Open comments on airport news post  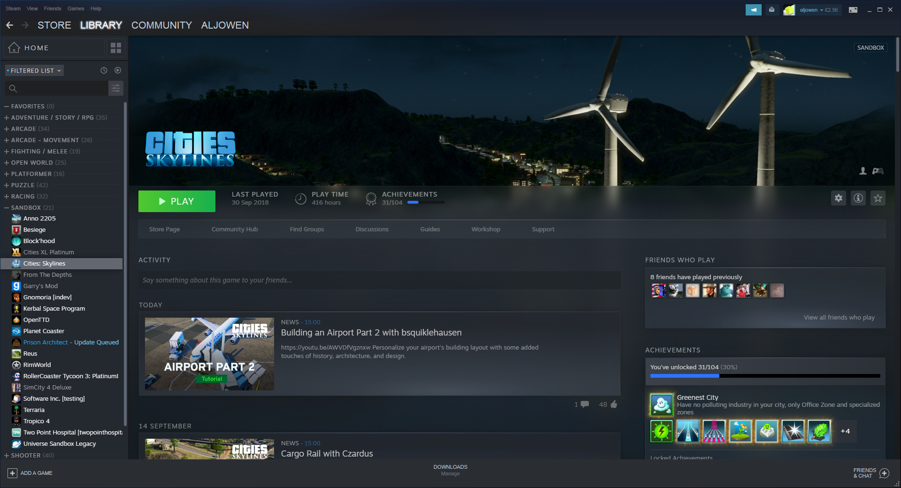click(585, 404)
